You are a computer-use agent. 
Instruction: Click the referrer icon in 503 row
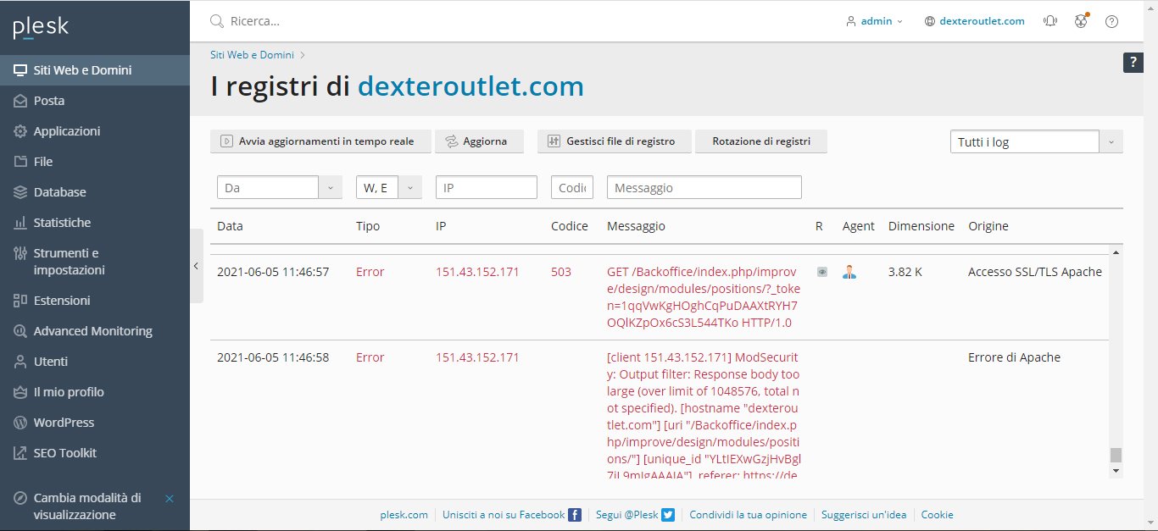point(821,273)
